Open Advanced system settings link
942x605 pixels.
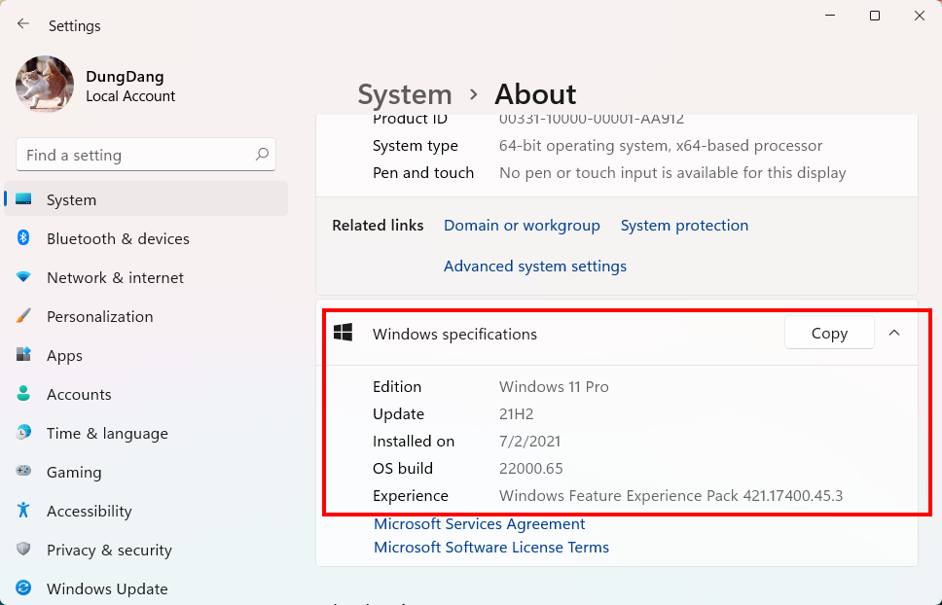point(534,266)
